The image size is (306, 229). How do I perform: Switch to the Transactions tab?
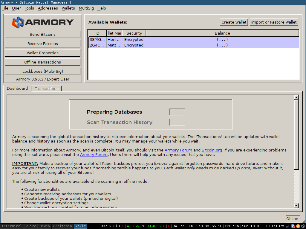click(x=47, y=89)
